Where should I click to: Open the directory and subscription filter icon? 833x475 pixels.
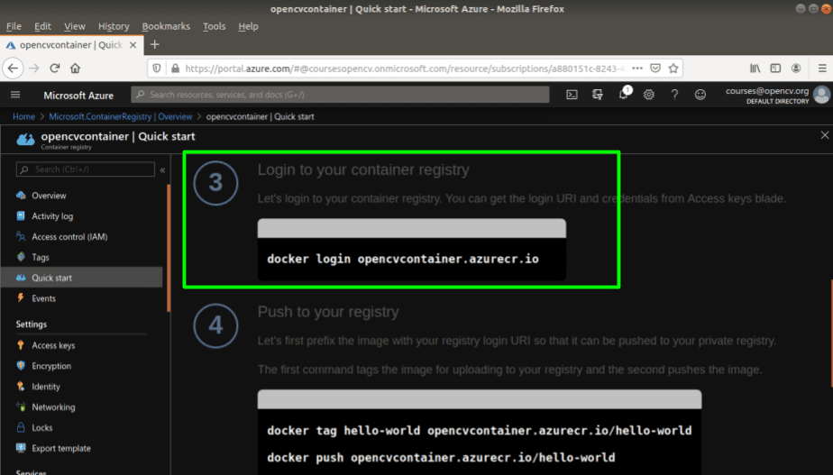pyautogui.click(x=598, y=95)
